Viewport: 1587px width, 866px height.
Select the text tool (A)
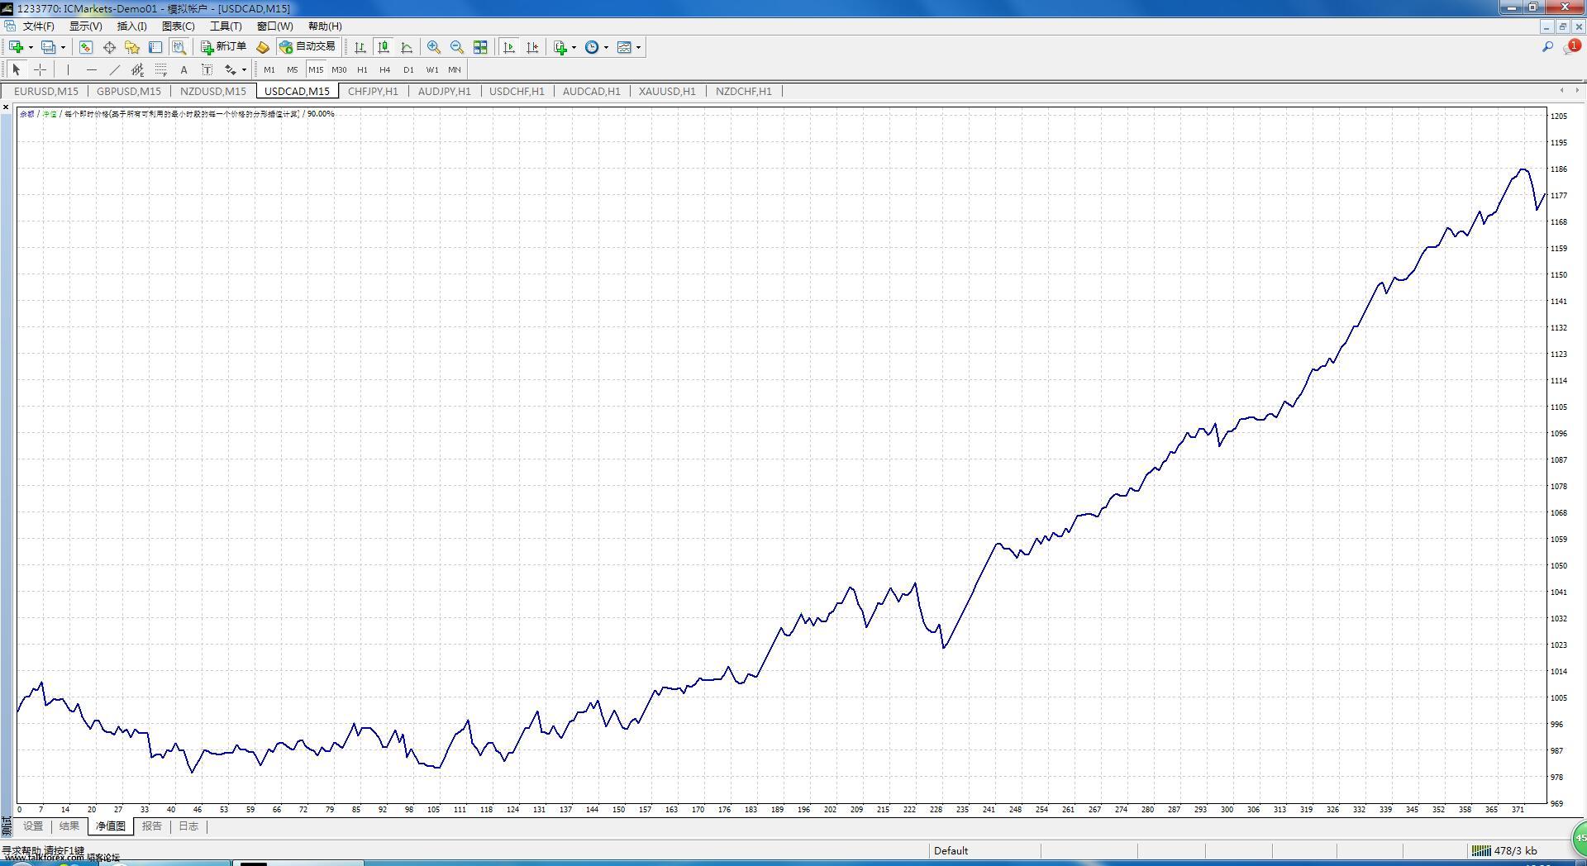click(183, 69)
